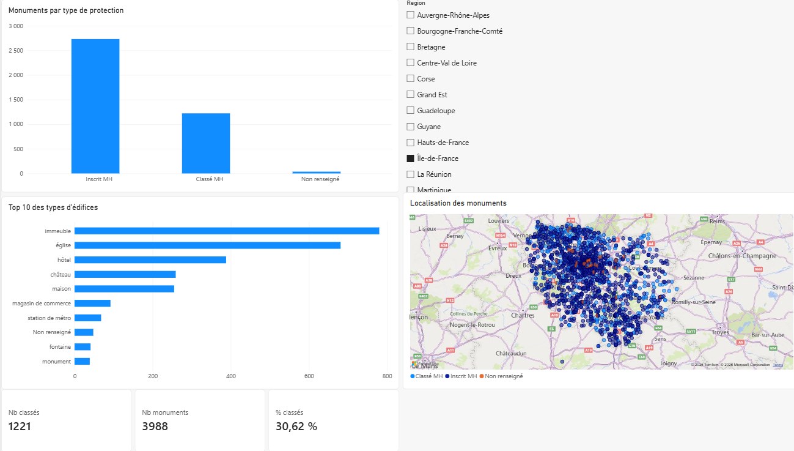The width and height of the screenshot is (794, 451).
Task: Click the Chartres label on the map
Action: point(523,316)
